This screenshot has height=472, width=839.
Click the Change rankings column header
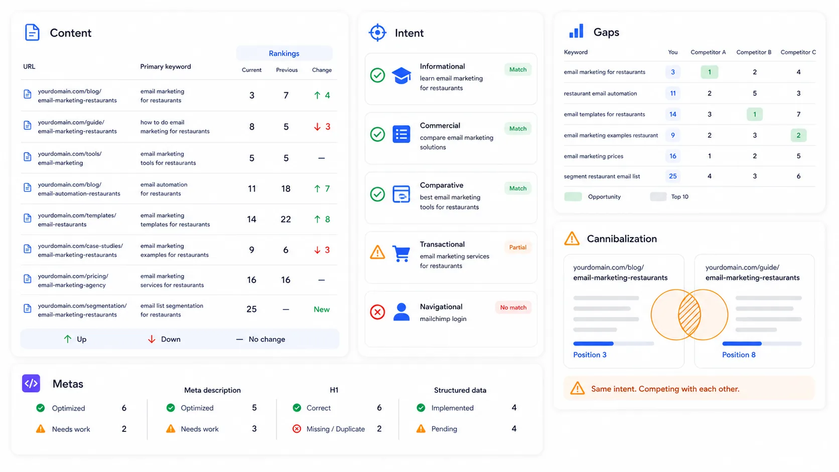point(322,70)
